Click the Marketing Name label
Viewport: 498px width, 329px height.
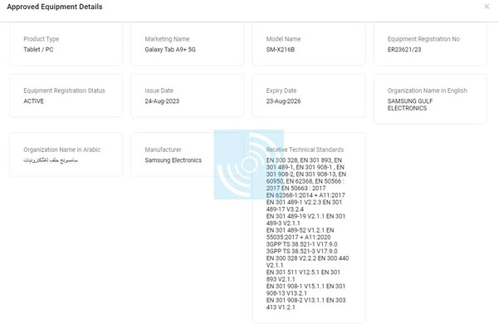tap(167, 39)
